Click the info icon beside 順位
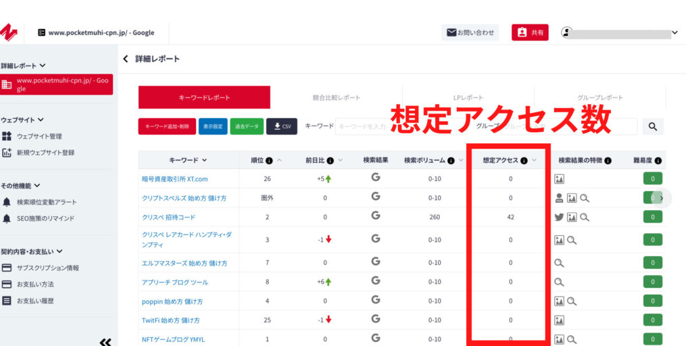Viewport: 692px width, 346px height. tap(269, 161)
